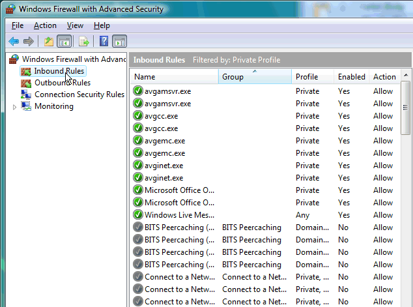413x307 pixels.
Task: Select the second Connect to a Netw... rule
Action: coord(180,289)
